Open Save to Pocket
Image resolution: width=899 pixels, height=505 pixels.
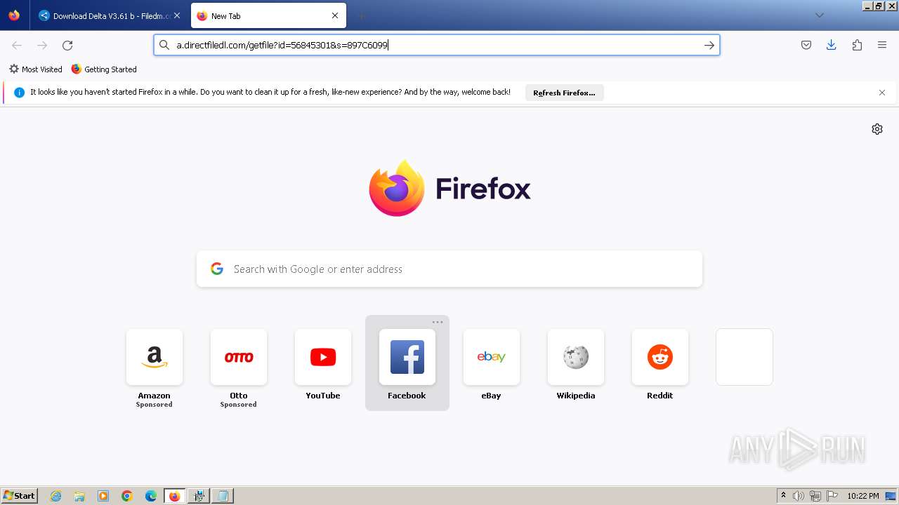pyautogui.click(x=806, y=45)
